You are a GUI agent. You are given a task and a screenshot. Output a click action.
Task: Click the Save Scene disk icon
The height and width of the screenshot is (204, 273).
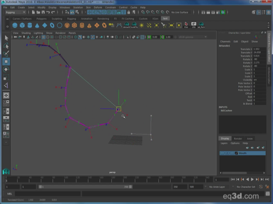pos(43,12)
